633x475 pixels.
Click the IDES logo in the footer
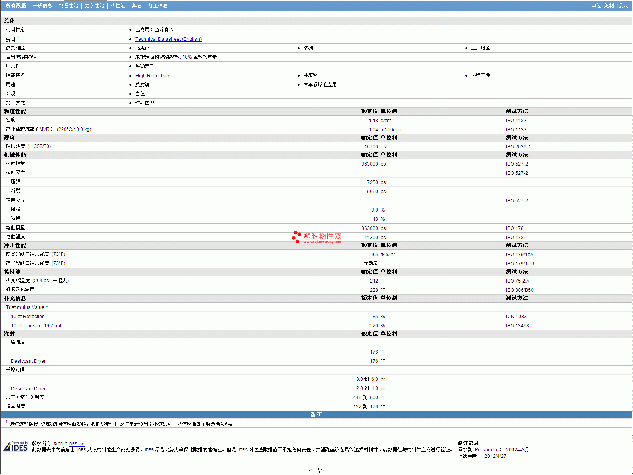[x=16, y=446]
